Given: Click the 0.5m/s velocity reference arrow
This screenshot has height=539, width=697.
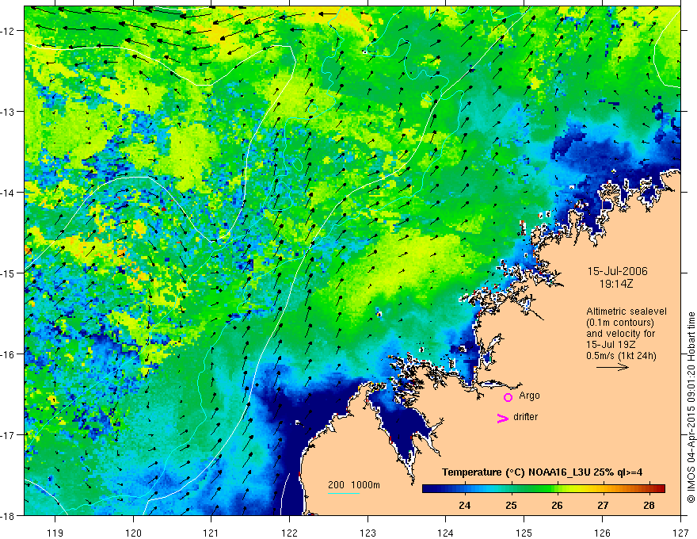Looking at the screenshot, I should (612, 367).
